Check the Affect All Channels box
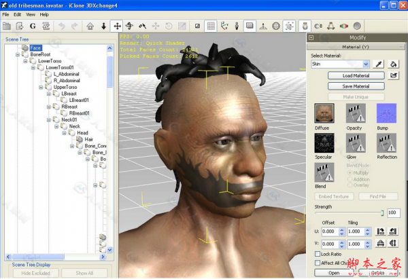Screen dimensions: 408x279 click(318, 263)
